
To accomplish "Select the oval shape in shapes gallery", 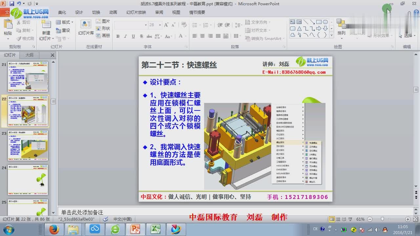I will coord(325,22).
